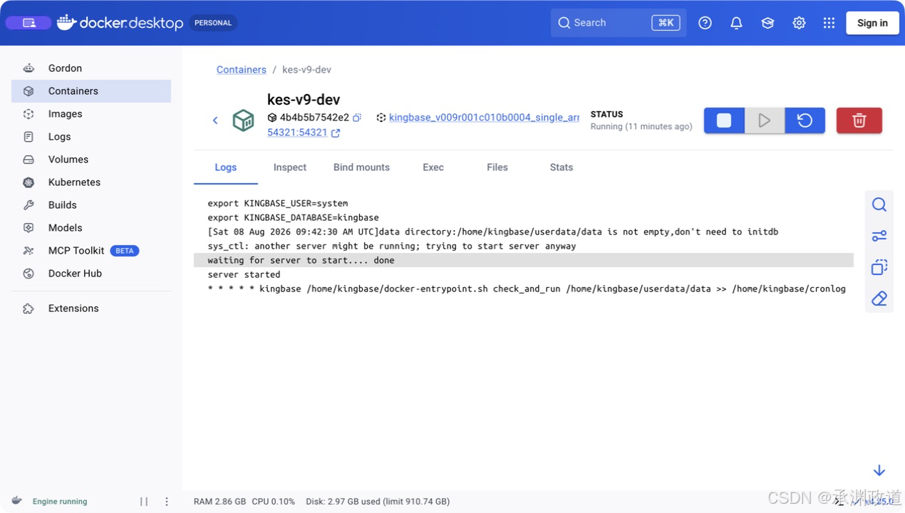Delete the kes-v9-dev container
The image size is (905, 513).
[859, 120]
